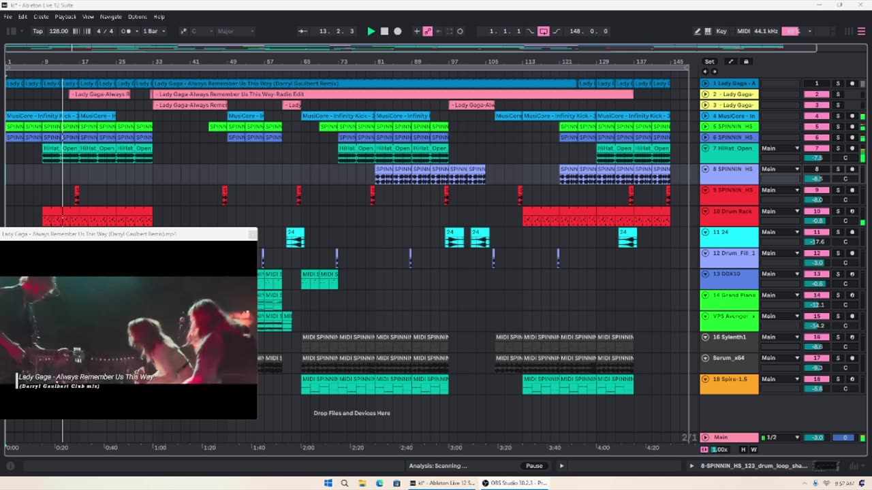Click track 9 pan control C
The width and height of the screenshot is (872, 490).
pos(845,200)
